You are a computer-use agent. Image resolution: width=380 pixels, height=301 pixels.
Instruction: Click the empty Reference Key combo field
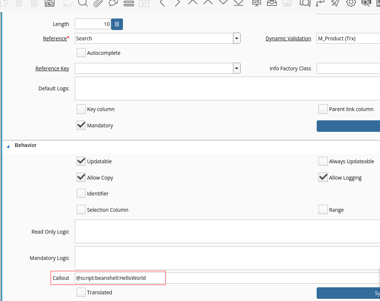(x=154, y=68)
